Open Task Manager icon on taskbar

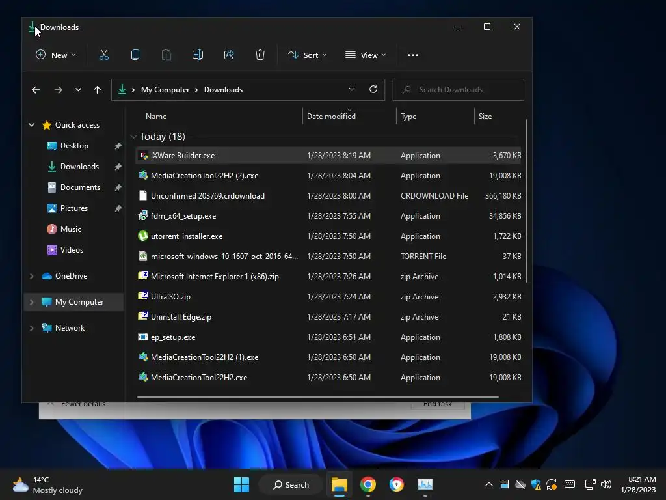pos(425,484)
